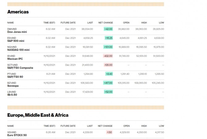Click the -1.50 Euro STOXX change badge
Image resolution: width=207 pixels, height=139 pixels.
point(109,132)
